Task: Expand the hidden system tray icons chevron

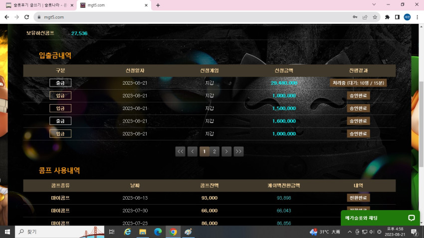Action: (x=349, y=232)
